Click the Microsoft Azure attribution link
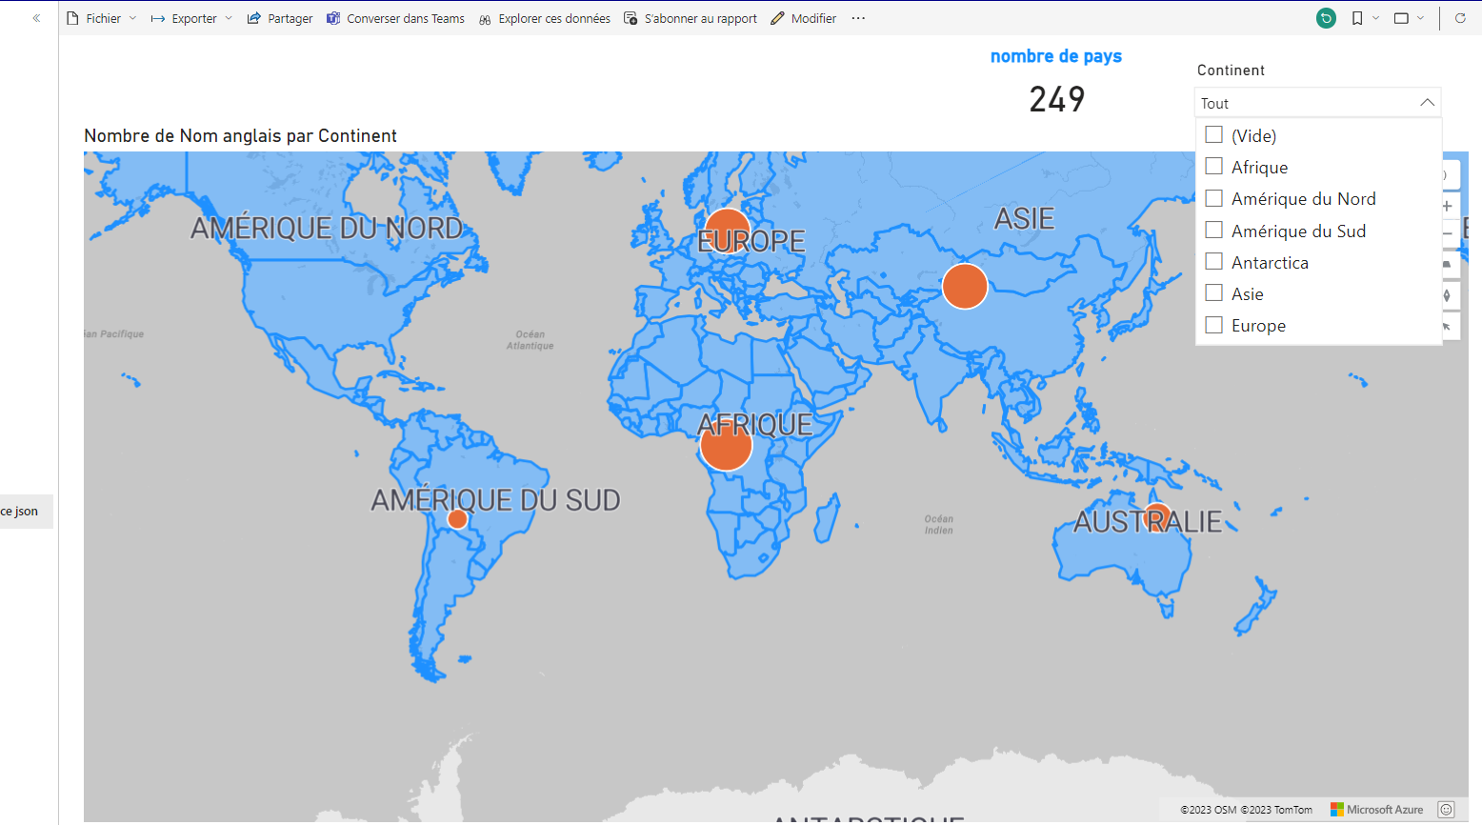Screen dimensions: 1482x825 [x=1377, y=809]
